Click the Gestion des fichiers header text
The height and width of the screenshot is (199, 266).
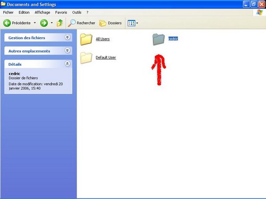[x=27, y=38]
